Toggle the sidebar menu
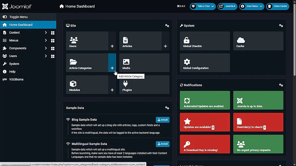The image size is (296, 166). coord(18,17)
